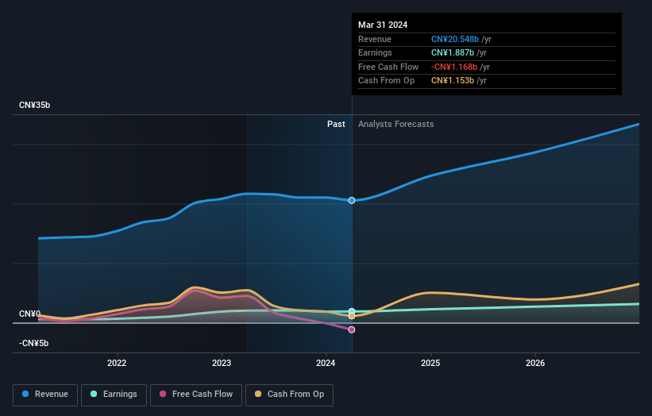
Task: Toggle the Earnings legend button
Action: click(114, 395)
